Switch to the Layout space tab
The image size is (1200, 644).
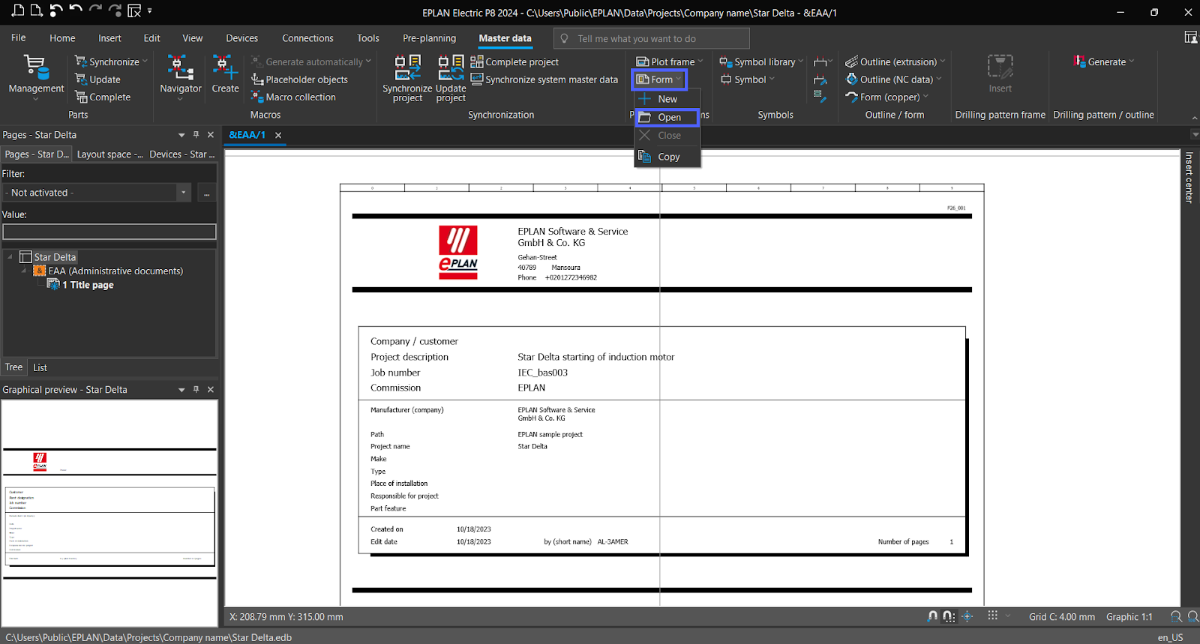tap(109, 154)
